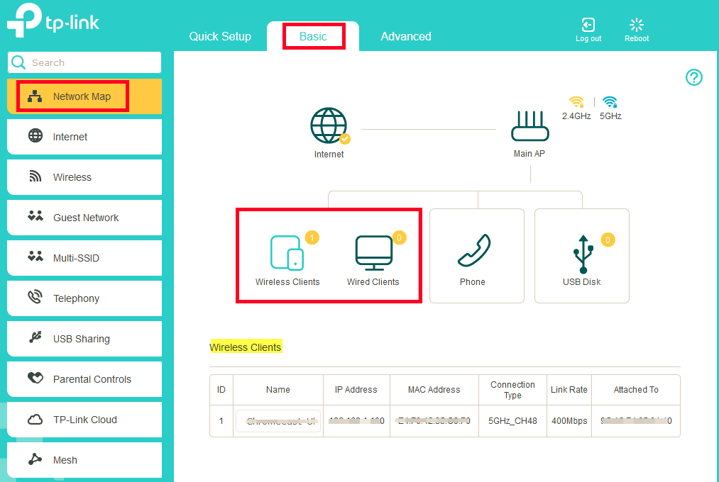Switch to the Advanced tab

point(406,37)
